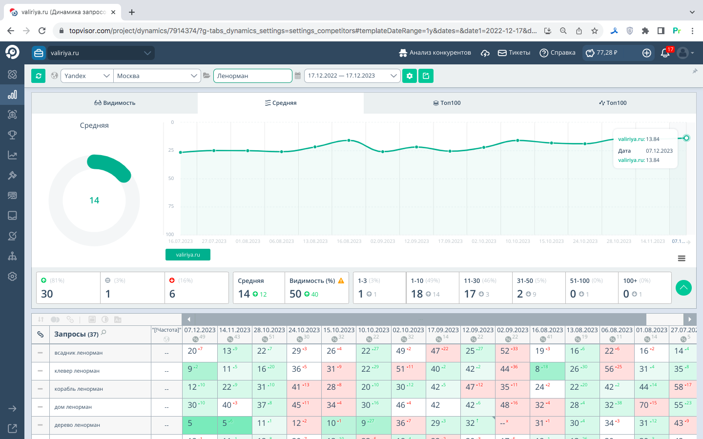
Task: Click the cloud sync icon in header
Action: click(485, 53)
